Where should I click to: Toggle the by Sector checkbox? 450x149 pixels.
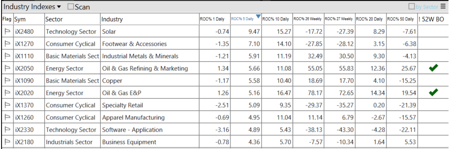[411, 7]
